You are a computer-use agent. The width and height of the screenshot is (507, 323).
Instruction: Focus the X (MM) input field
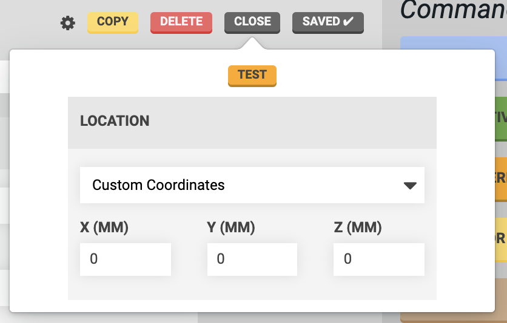(x=126, y=259)
